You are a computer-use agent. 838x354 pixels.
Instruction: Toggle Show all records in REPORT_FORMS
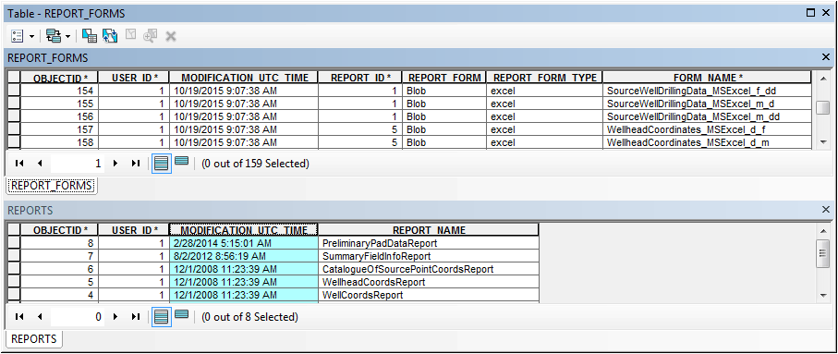pos(161,164)
